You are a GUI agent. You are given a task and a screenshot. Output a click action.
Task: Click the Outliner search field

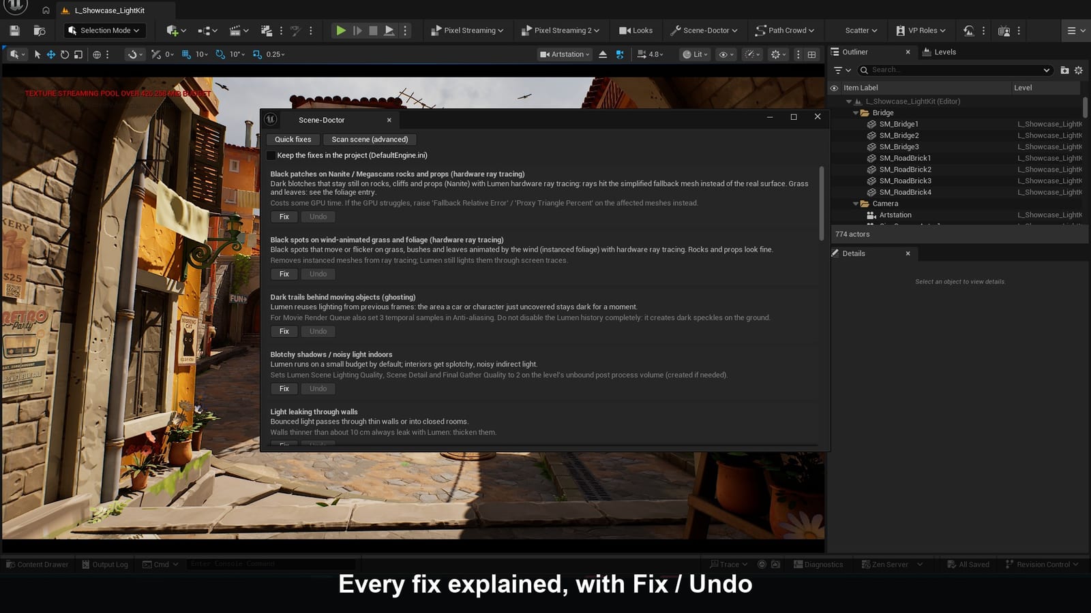point(955,69)
